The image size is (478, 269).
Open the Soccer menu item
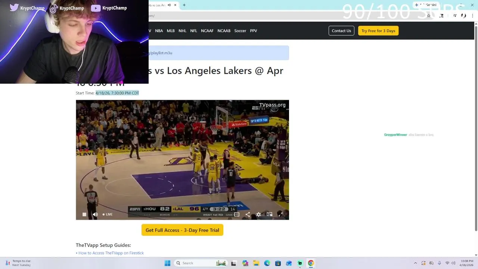(x=240, y=31)
